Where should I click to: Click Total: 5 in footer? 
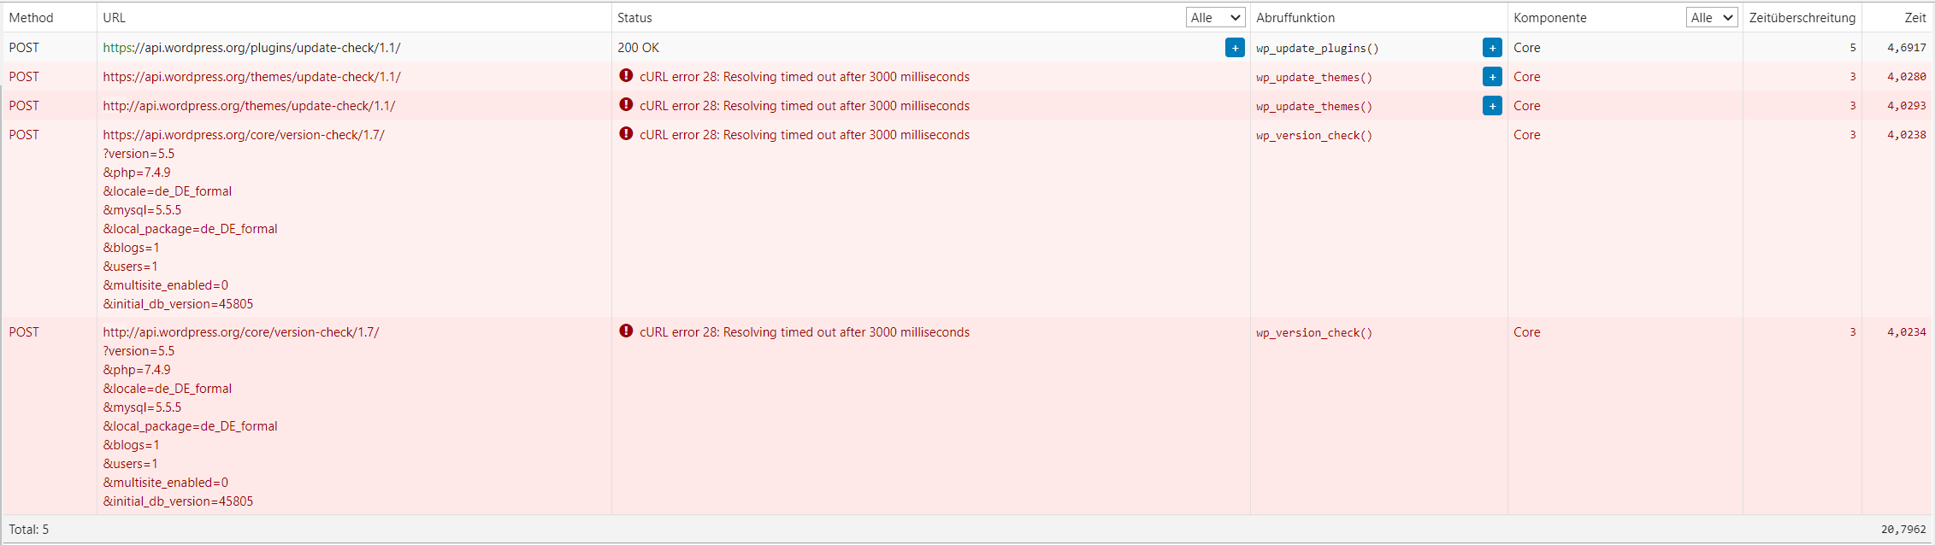coord(29,530)
